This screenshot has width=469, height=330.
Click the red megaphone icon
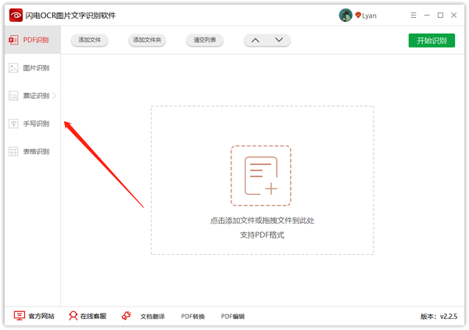pos(127,316)
